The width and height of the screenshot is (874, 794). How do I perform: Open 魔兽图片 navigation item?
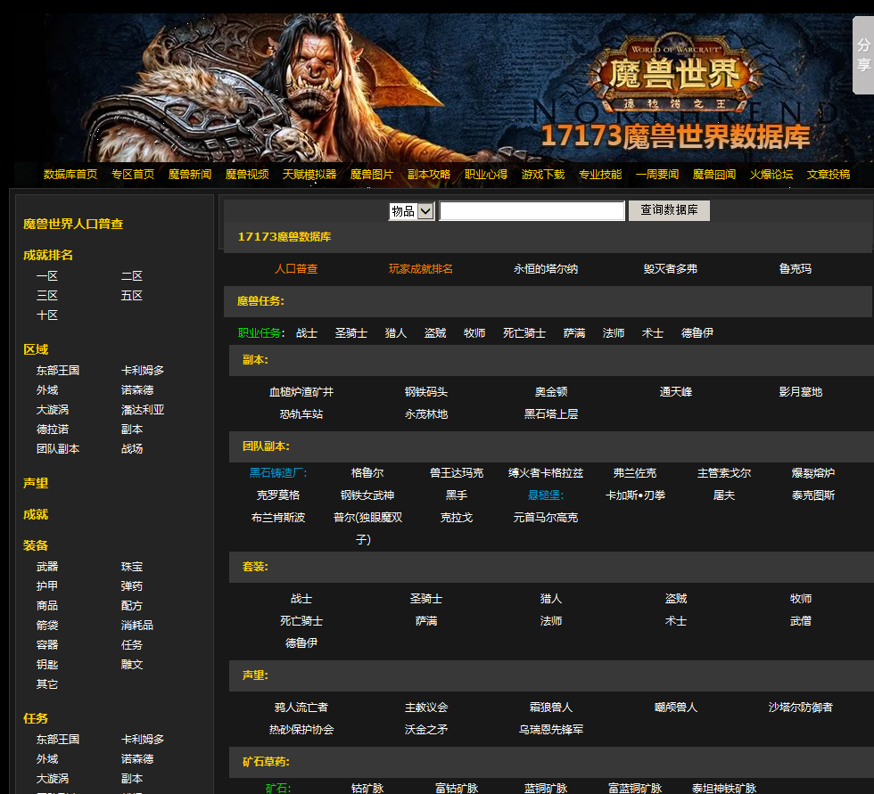click(372, 175)
